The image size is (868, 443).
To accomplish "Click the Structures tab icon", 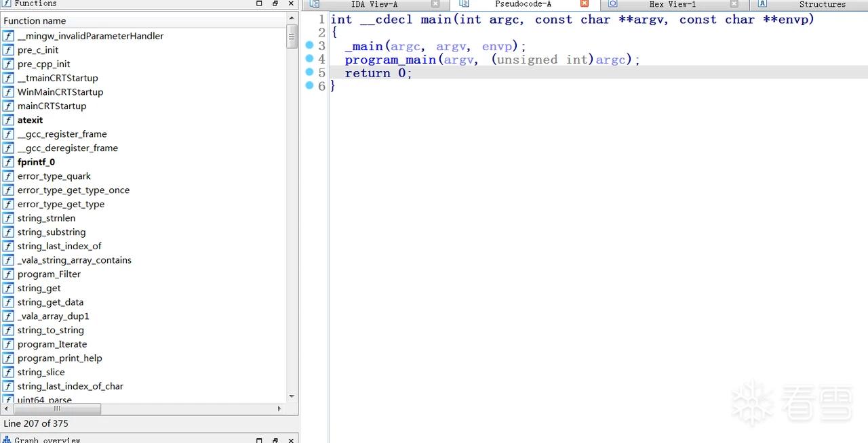I will point(762,4).
